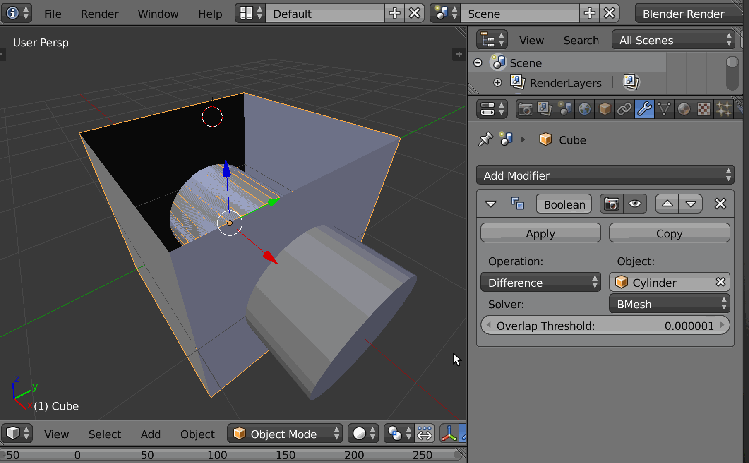Toggle viewport visibility of the Boolean modifier
Screen dimensions: 749x463
click(x=635, y=204)
